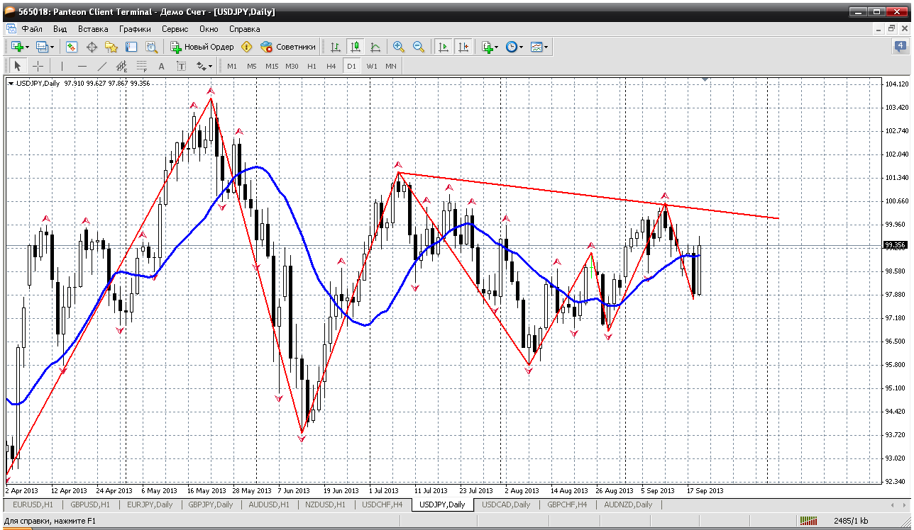Switch timeframe to MN monthly

click(391, 66)
